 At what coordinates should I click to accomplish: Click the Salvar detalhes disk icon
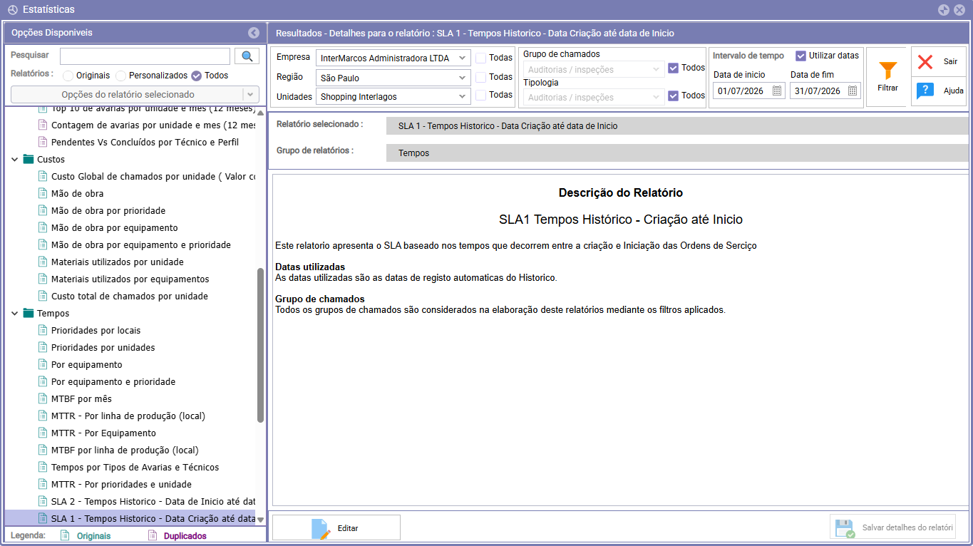[x=845, y=528]
